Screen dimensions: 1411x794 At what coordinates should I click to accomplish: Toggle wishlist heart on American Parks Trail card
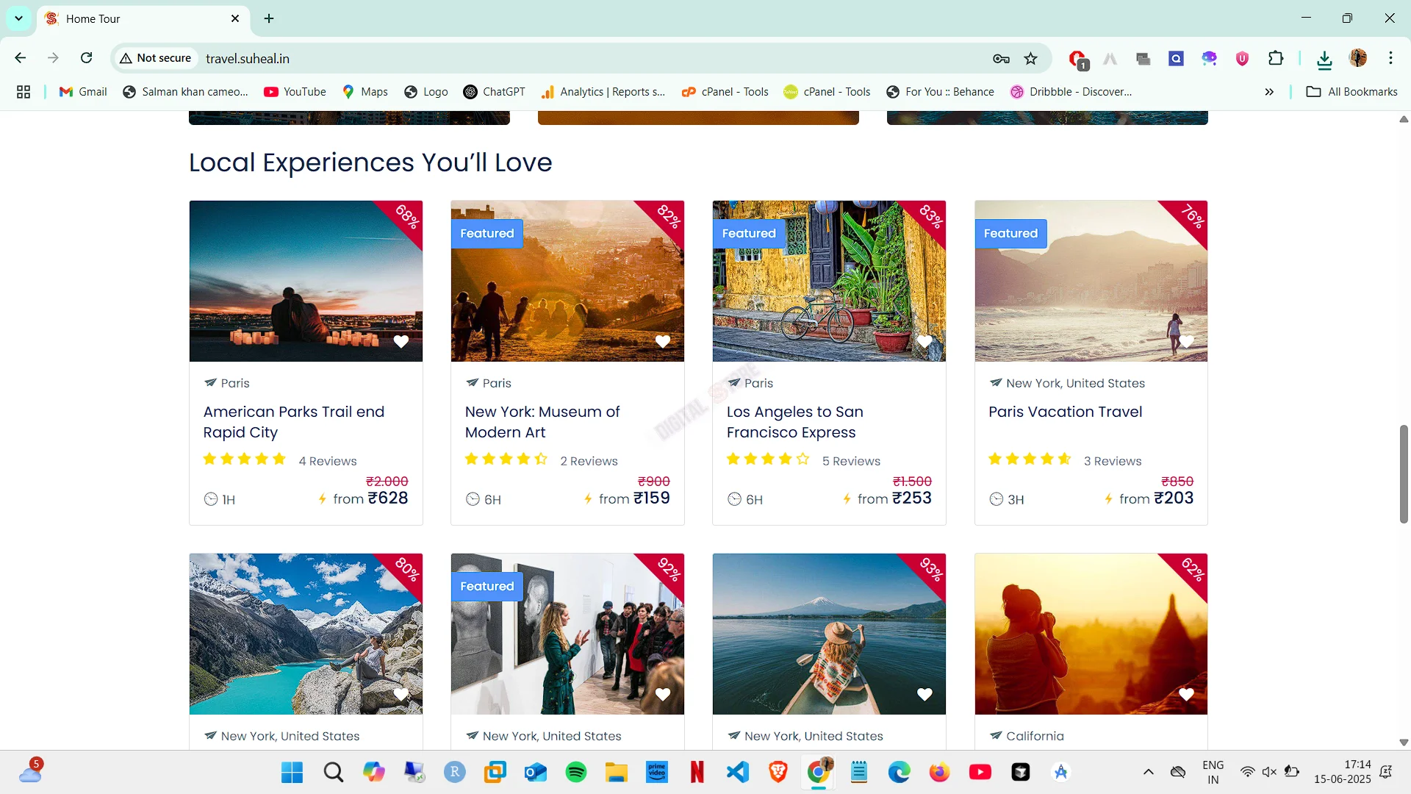(401, 341)
